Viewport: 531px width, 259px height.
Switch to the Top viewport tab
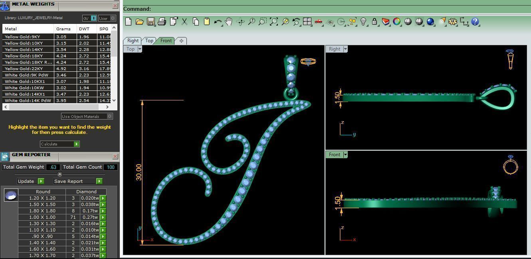click(149, 41)
